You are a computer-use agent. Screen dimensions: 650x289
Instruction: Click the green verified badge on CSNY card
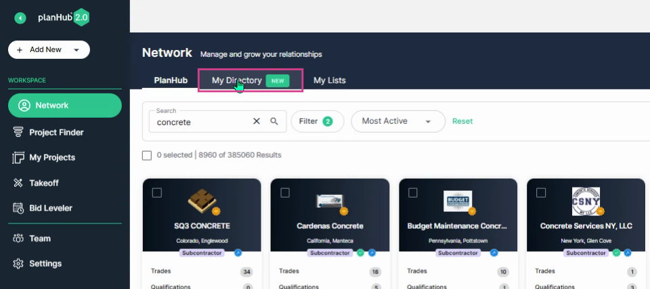tap(616, 252)
